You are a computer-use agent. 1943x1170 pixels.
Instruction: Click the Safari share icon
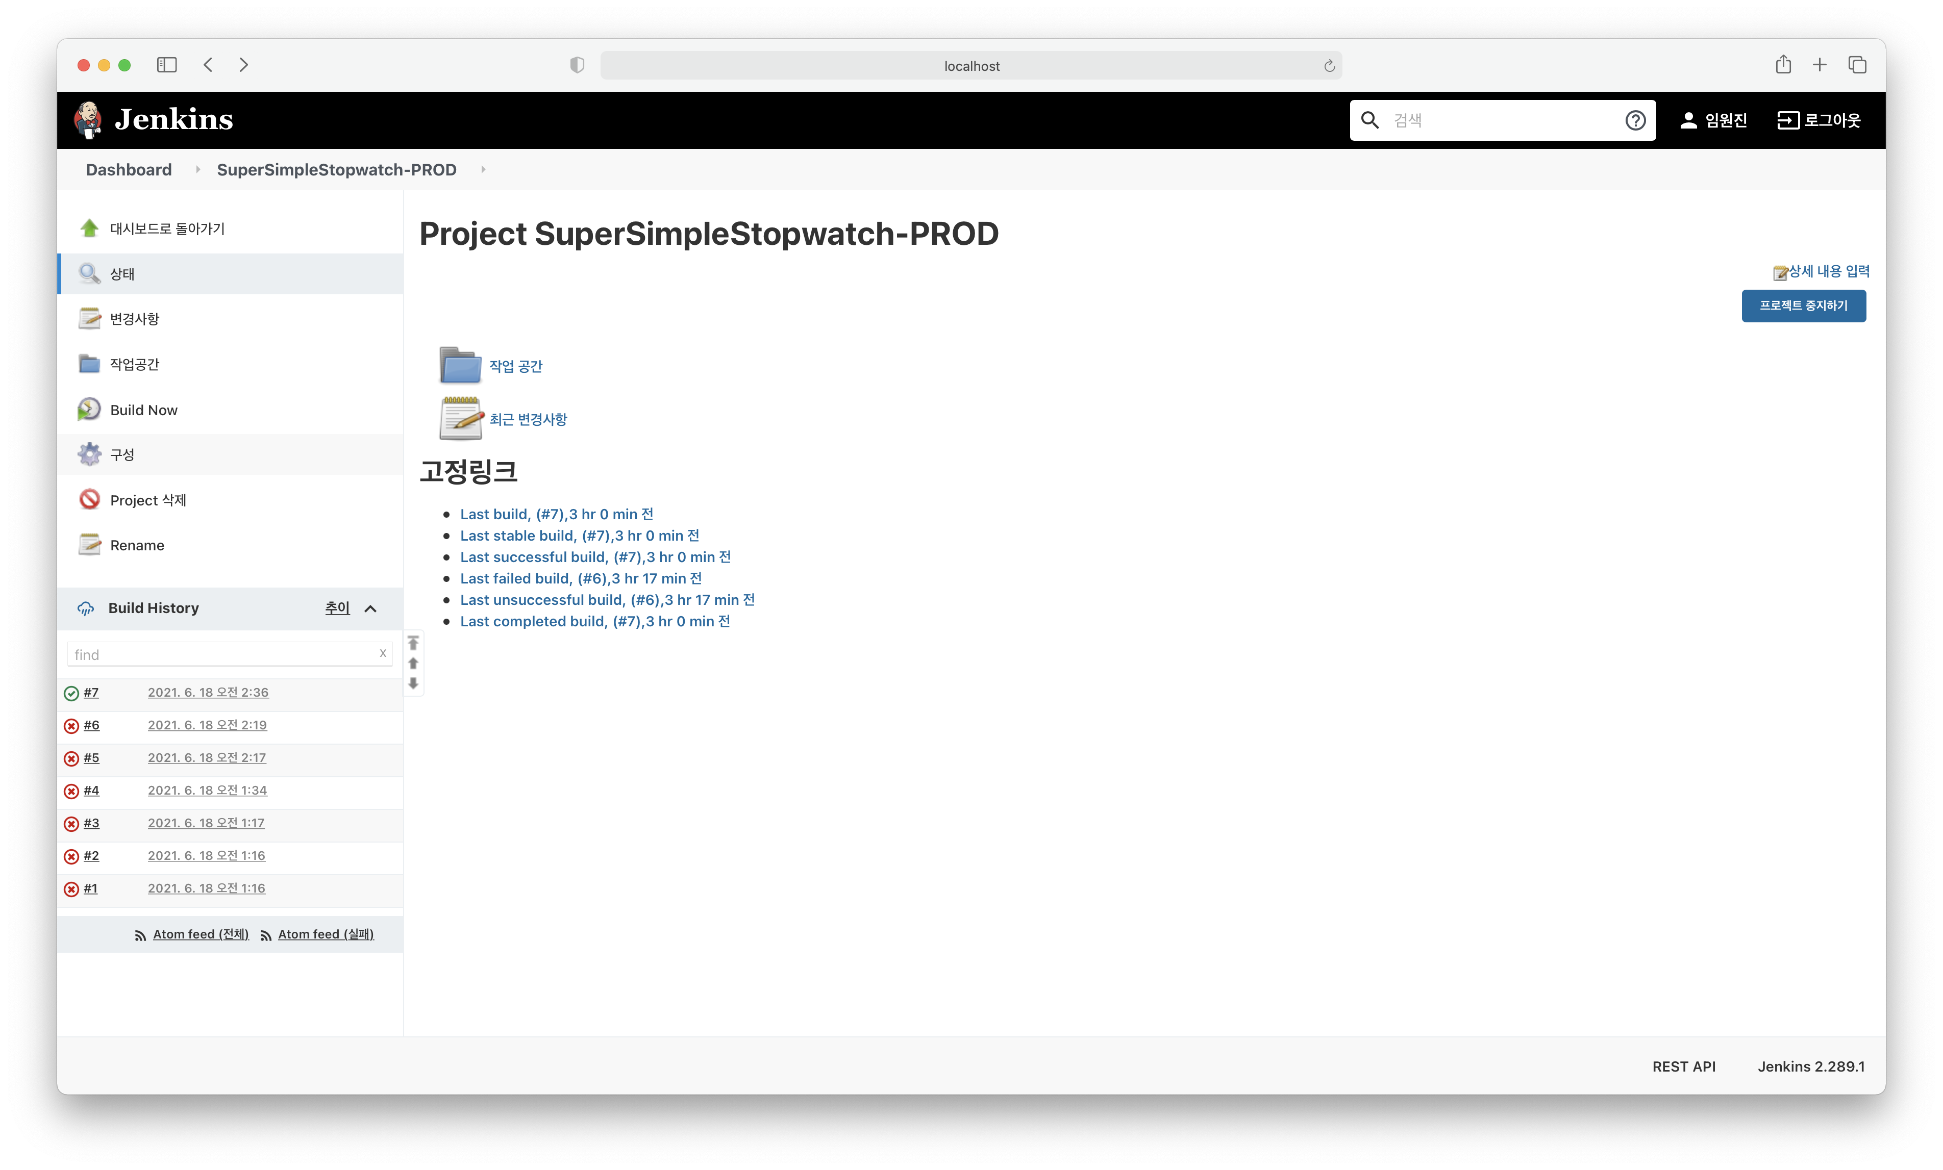[1783, 65]
